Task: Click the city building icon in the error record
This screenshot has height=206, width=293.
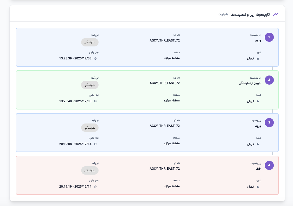Action: click(x=258, y=187)
